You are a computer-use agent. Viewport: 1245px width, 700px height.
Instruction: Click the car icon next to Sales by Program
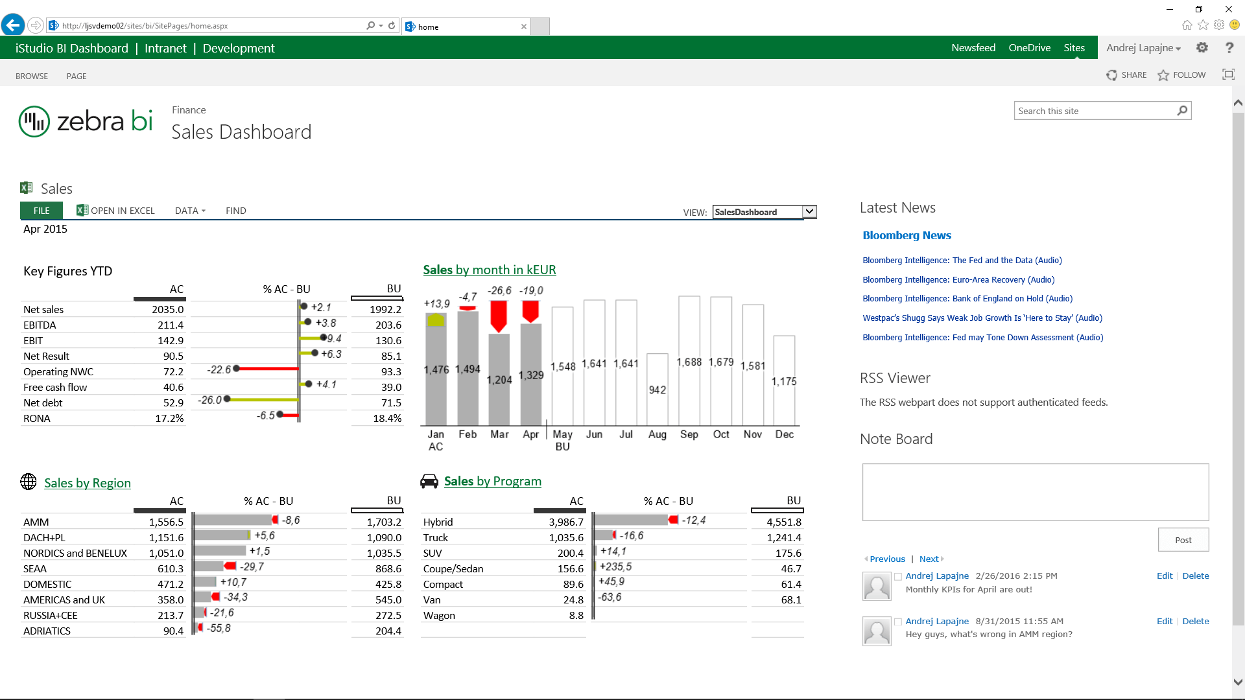429,481
